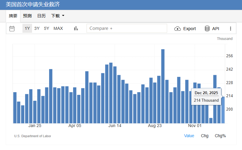Click the U.S. Department of Labor source

coord(33,136)
